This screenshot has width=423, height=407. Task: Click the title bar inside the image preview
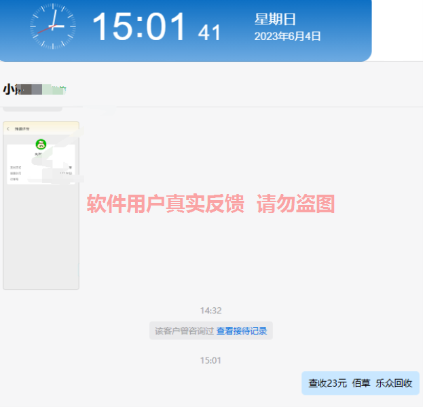tap(41, 128)
